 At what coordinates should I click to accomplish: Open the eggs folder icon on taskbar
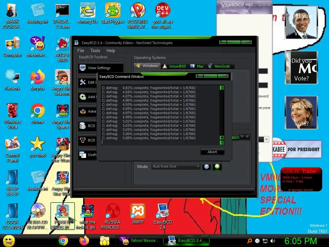coord(105,241)
